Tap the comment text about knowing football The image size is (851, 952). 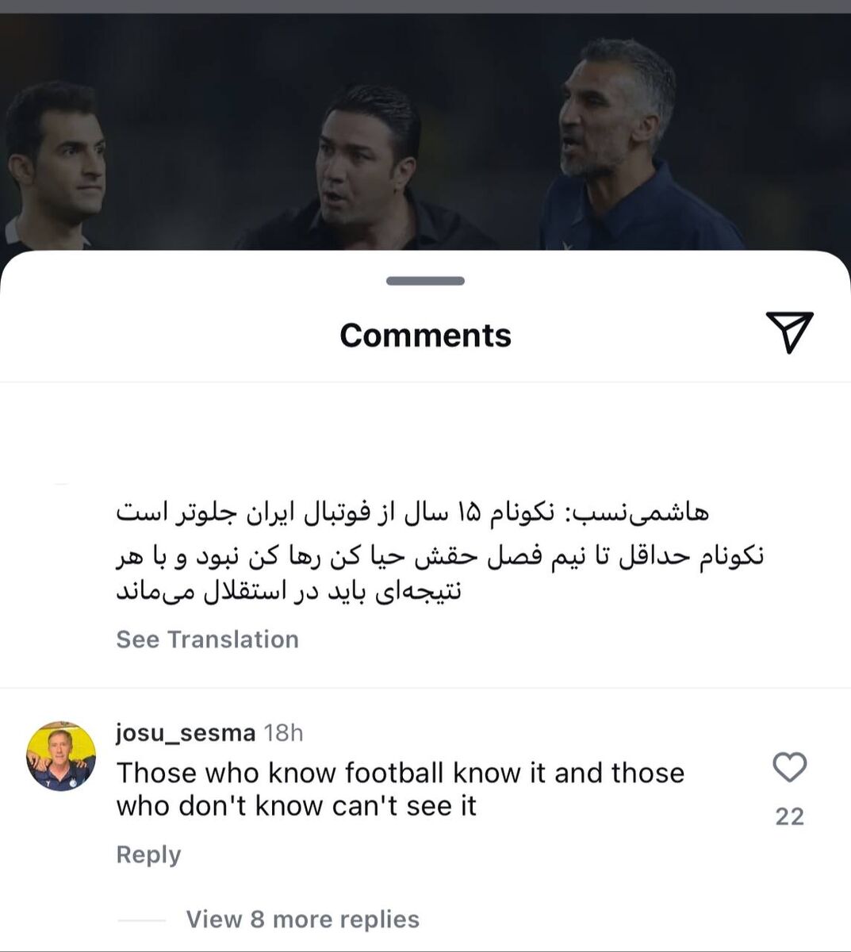point(401,789)
